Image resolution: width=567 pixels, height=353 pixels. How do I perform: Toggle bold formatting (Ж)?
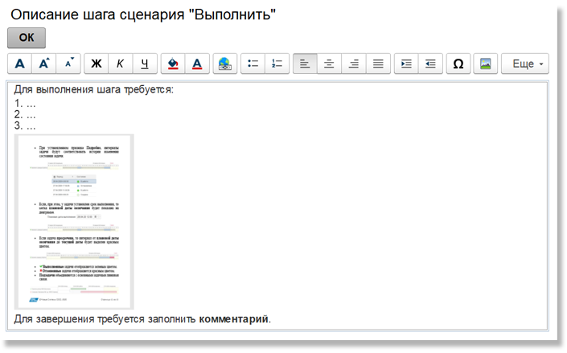coord(97,64)
